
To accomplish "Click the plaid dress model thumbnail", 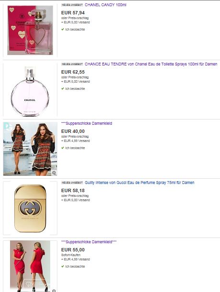I will coord(30,149).
